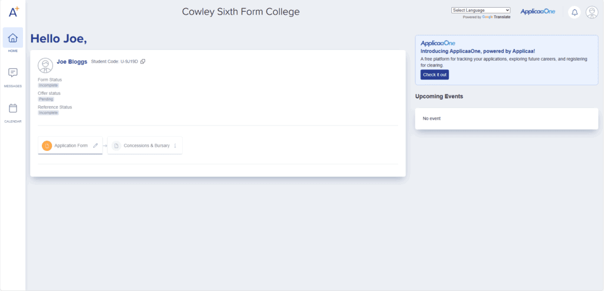604x291 pixels.
Task: Open the Concessions & Bursary options menu
Action: click(175, 145)
